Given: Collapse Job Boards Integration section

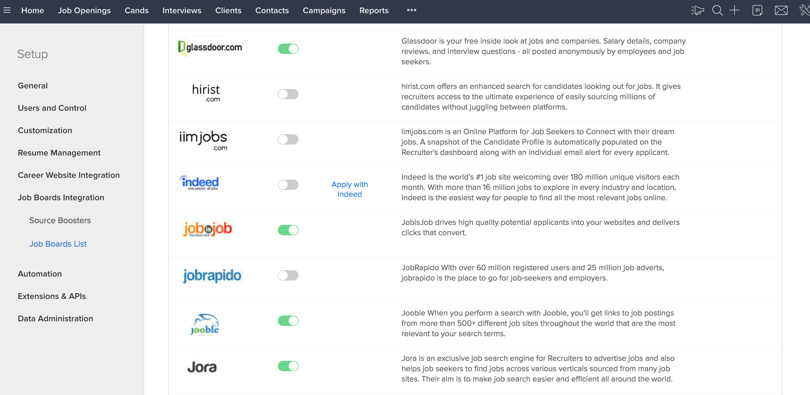Looking at the screenshot, I should click(61, 197).
